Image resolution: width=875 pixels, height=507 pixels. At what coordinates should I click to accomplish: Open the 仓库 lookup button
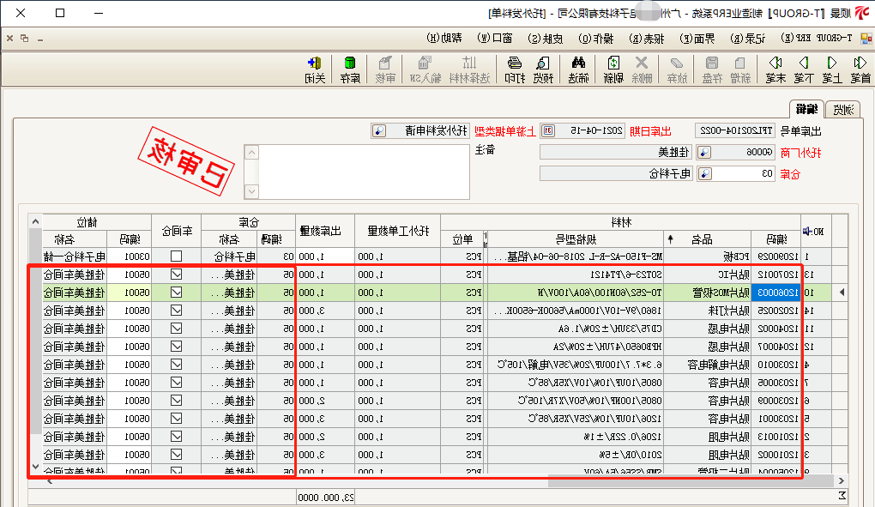point(703,173)
